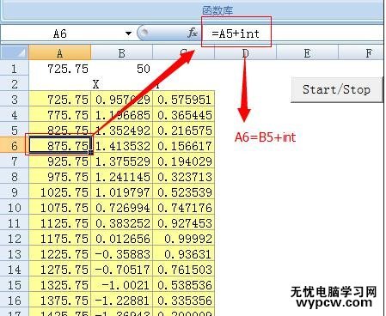The height and width of the screenshot is (316, 386).
Task: Click cell B7 with value 1.375529
Action: 122,161
